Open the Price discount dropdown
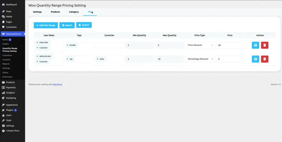Screen dimensions: 282x142 click(200, 45)
